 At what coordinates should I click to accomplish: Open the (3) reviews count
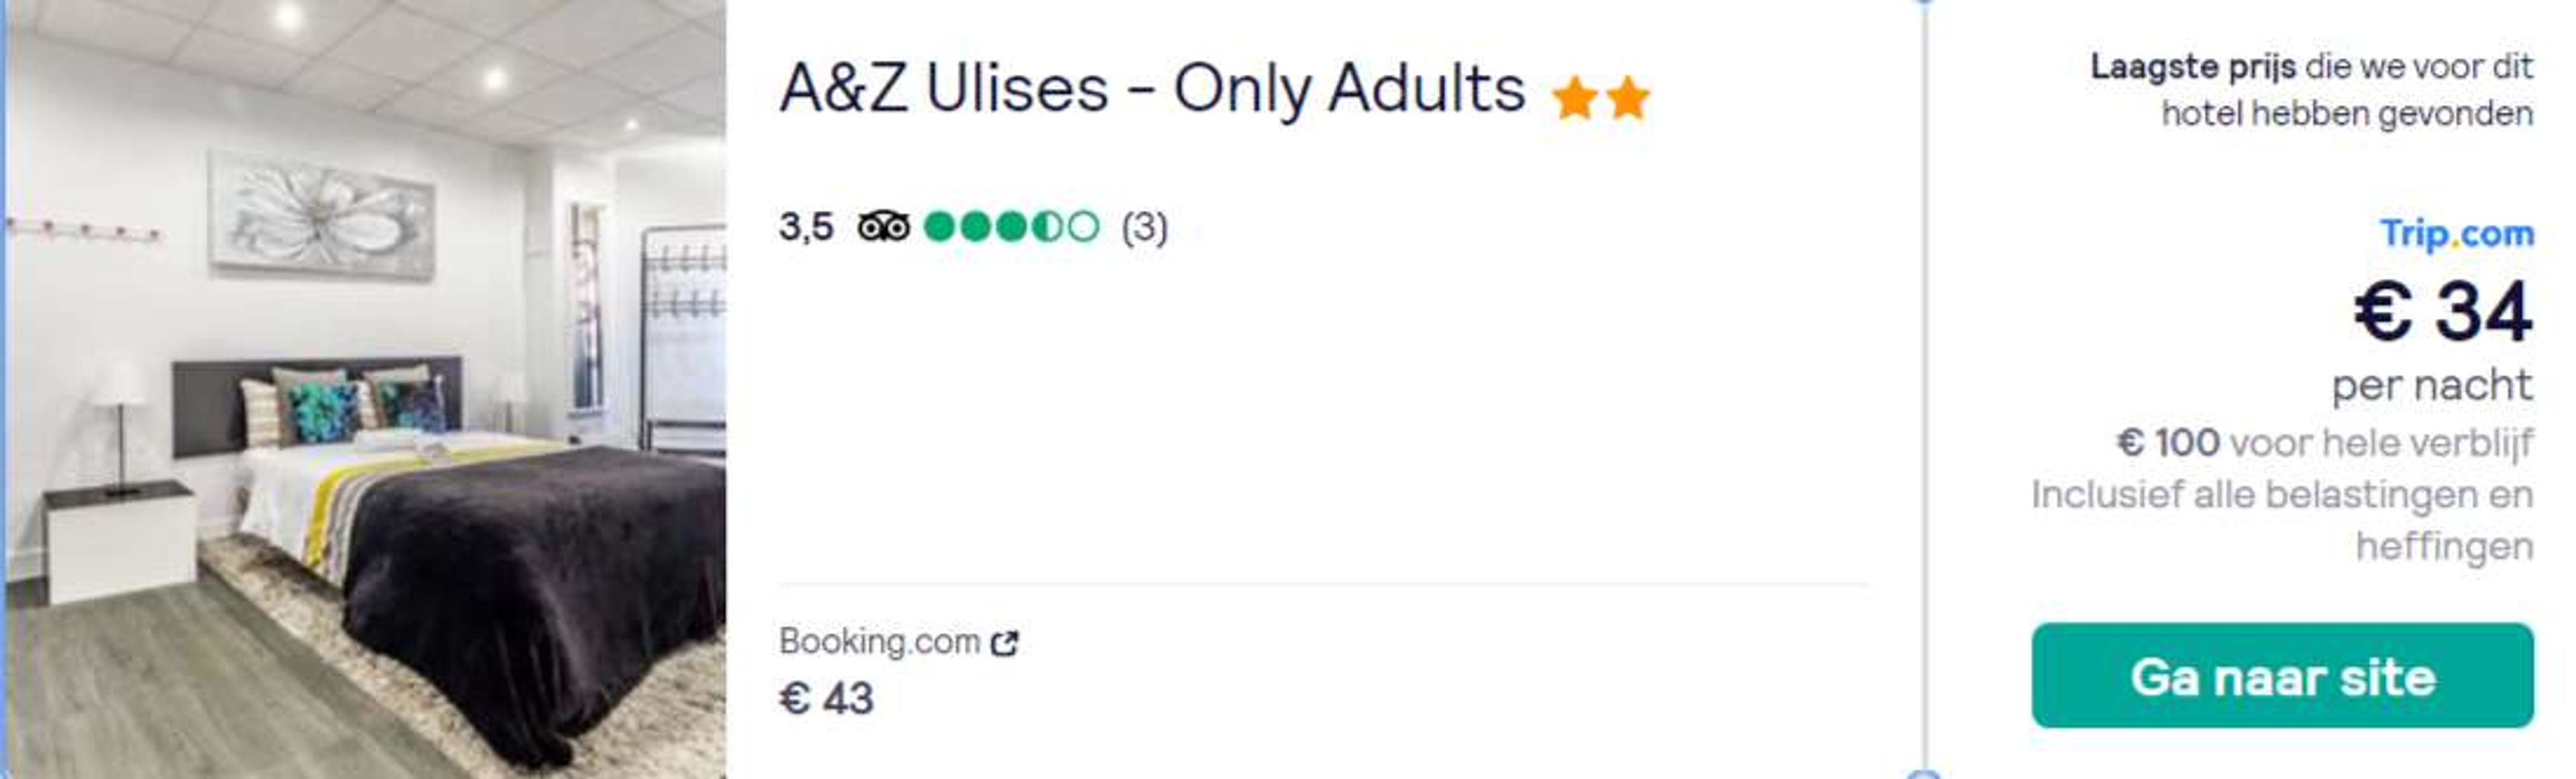point(1144,227)
